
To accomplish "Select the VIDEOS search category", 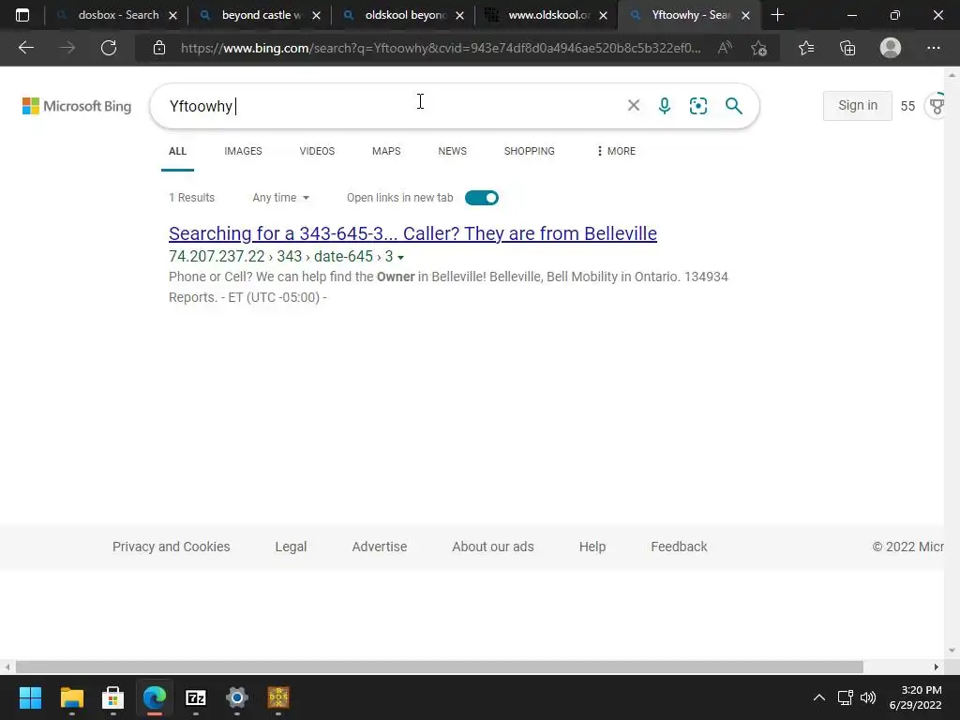I will (317, 151).
